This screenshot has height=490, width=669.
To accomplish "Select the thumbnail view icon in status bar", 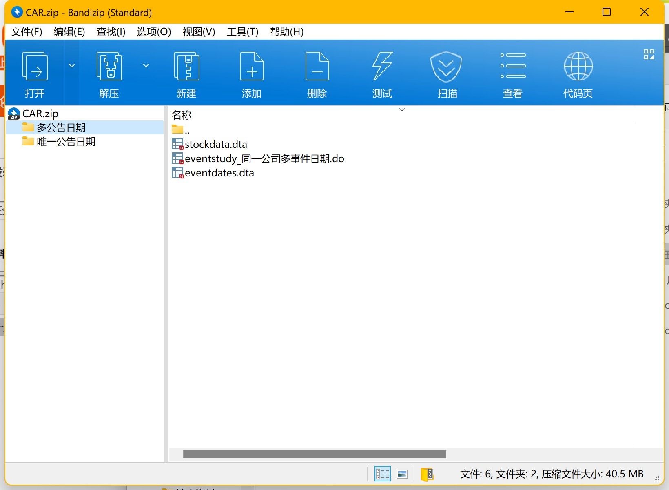I will [402, 474].
